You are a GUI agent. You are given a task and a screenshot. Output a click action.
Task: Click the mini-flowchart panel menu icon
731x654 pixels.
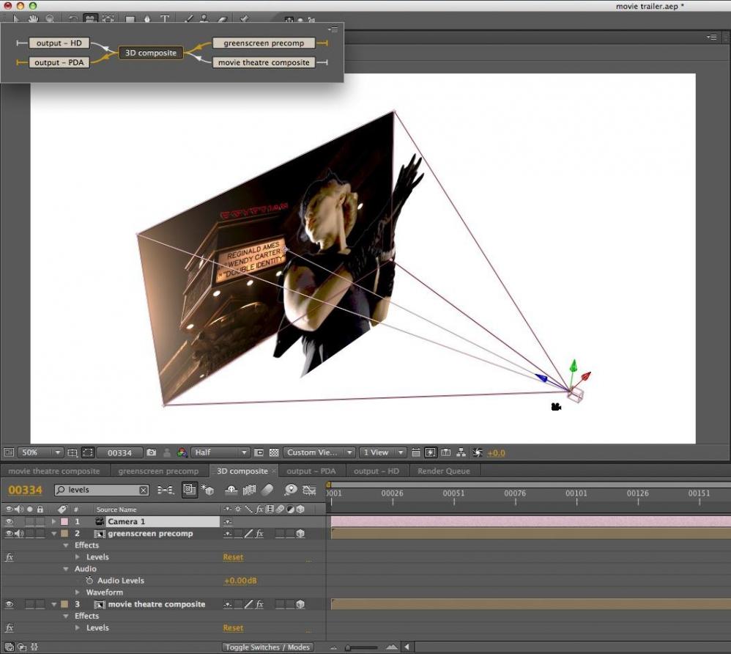[333, 29]
